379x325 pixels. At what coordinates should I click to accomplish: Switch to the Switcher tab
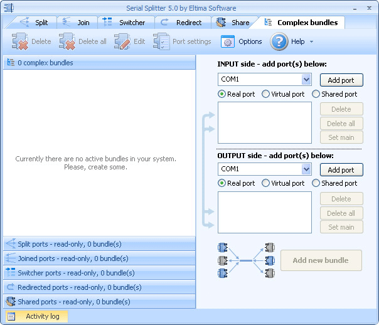[125, 23]
